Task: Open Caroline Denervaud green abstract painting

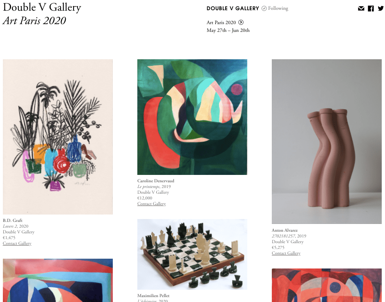Action: (192, 117)
